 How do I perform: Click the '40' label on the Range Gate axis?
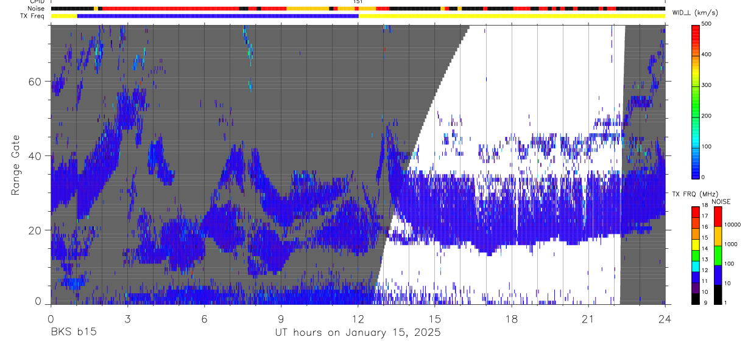pyautogui.click(x=37, y=156)
